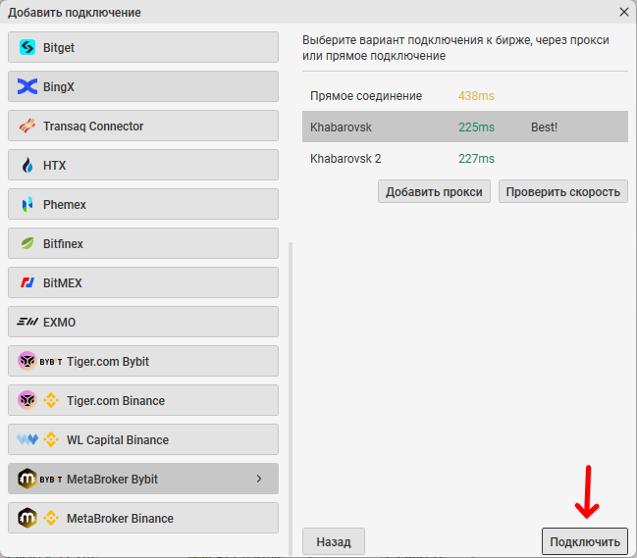637x558 pixels.
Task: Click the EXMO logo icon
Action: (x=27, y=322)
